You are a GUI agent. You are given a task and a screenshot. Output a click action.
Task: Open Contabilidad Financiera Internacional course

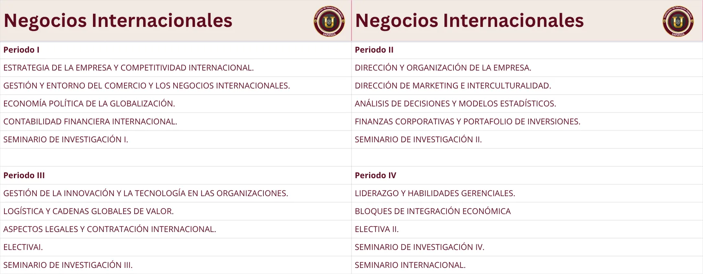pyautogui.click(x=90, y=122)
